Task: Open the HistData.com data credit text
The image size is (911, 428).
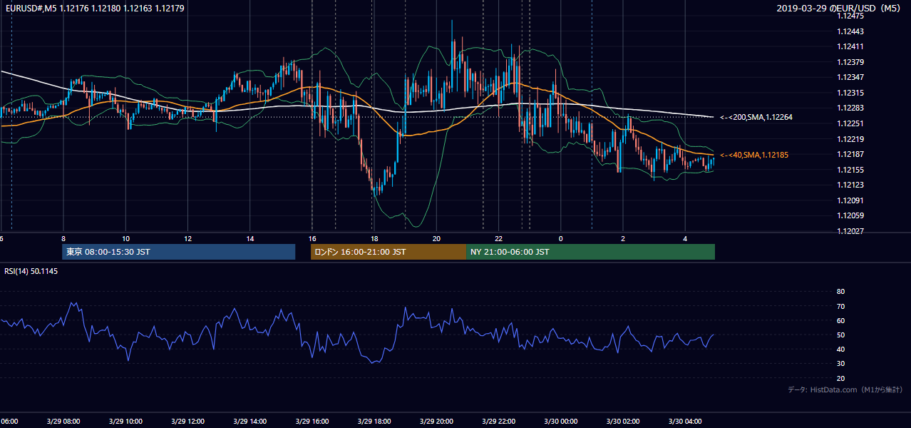Action: click(x=845, y=390)
